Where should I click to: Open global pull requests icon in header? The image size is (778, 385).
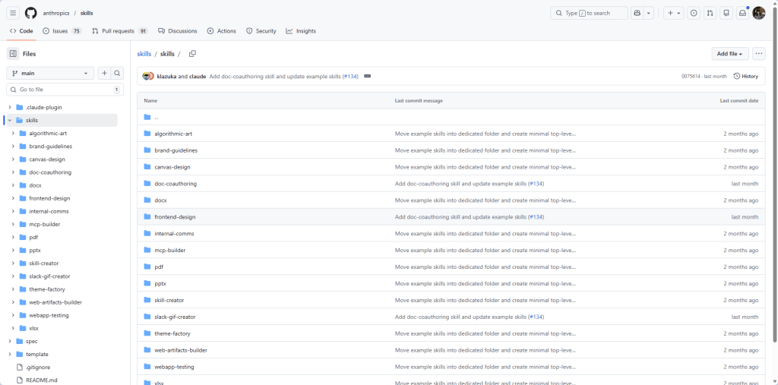coord(710,13)
